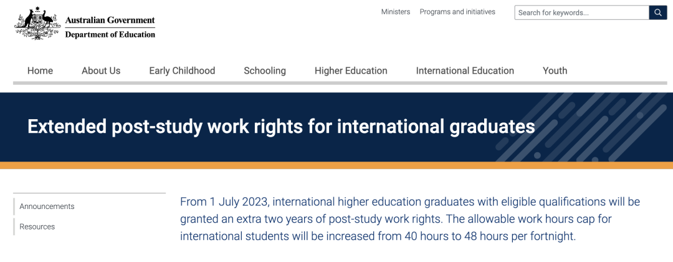This screenshot has height=262, width=673.
Task: Go to Programs and initiatives
Action: pos(457,12)
